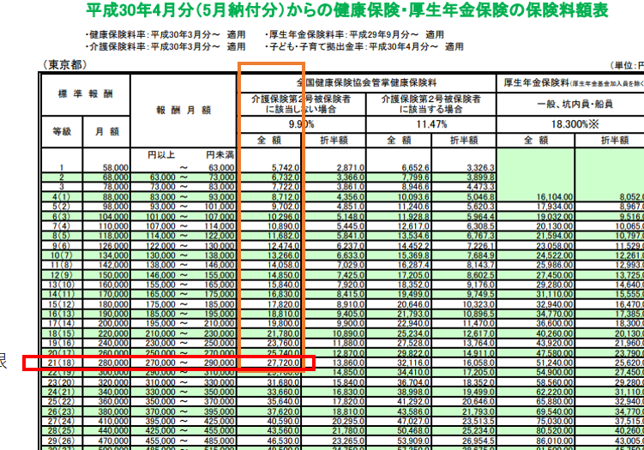The height and width of the screenshot is (450, 644).
Task: Click the (東京都) label above the table
Action: [65, 65]
